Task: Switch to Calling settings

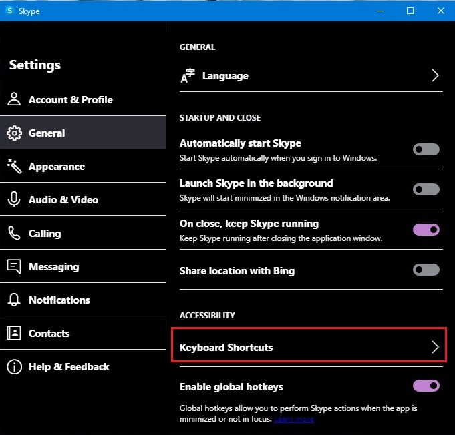Action: click(83, 233)
